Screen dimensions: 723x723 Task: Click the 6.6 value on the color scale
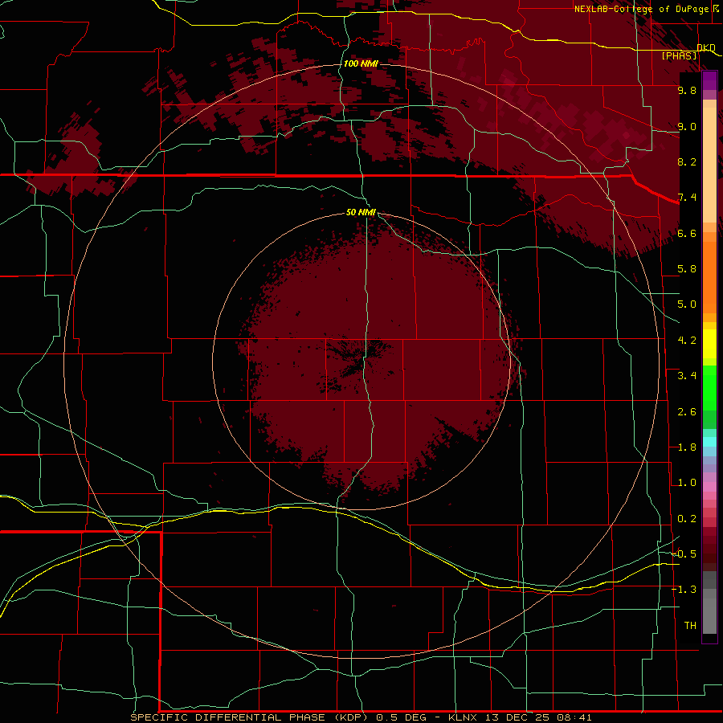coord(687,233)
